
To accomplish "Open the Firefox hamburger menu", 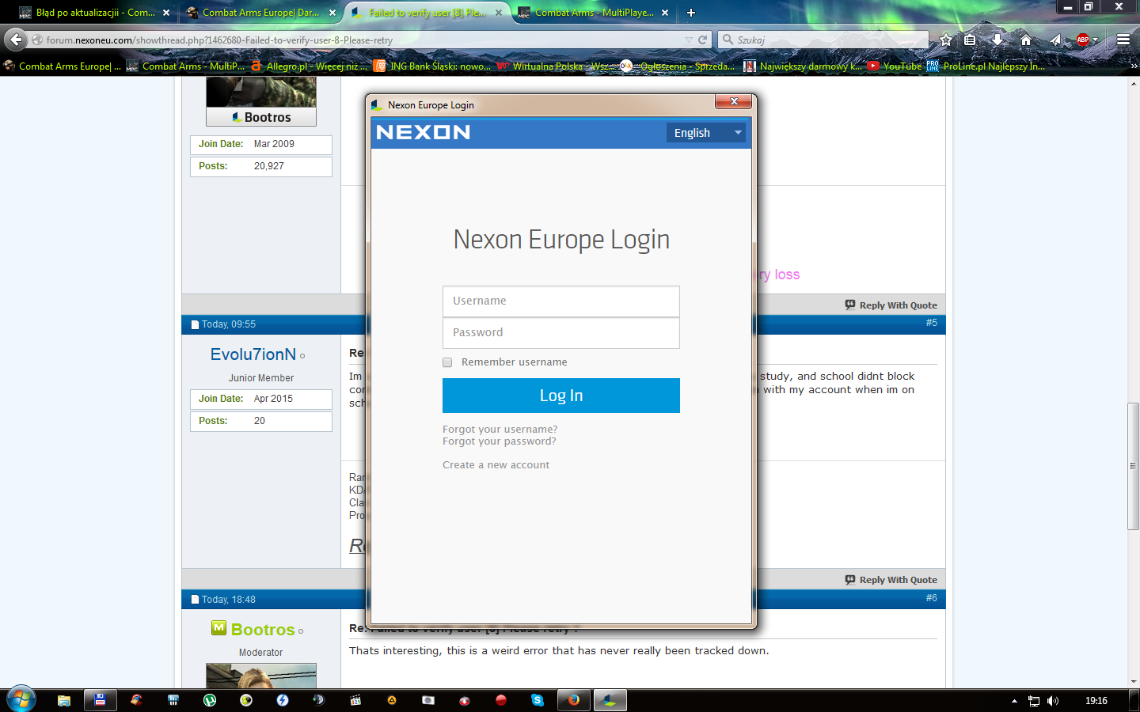I will pyautogui.click(x=1123, y=40).
